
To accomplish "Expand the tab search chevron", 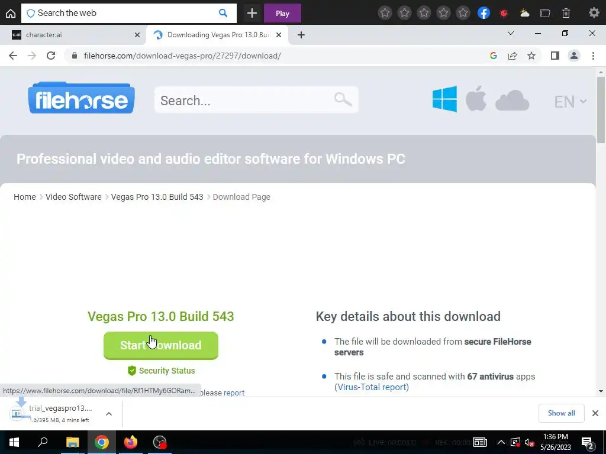I will point(511,33).
